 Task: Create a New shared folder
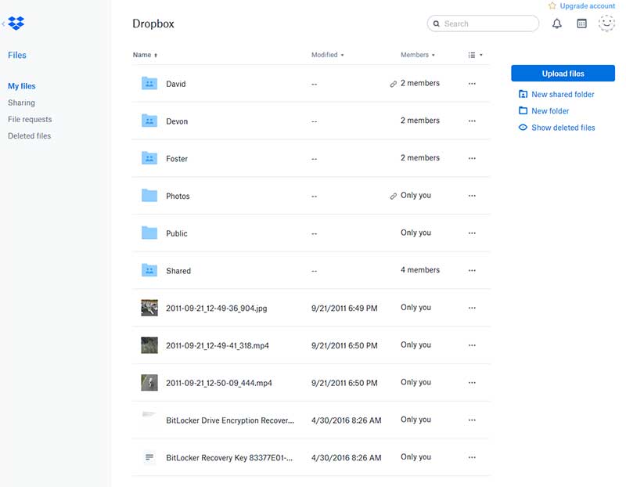coord(562,95)
